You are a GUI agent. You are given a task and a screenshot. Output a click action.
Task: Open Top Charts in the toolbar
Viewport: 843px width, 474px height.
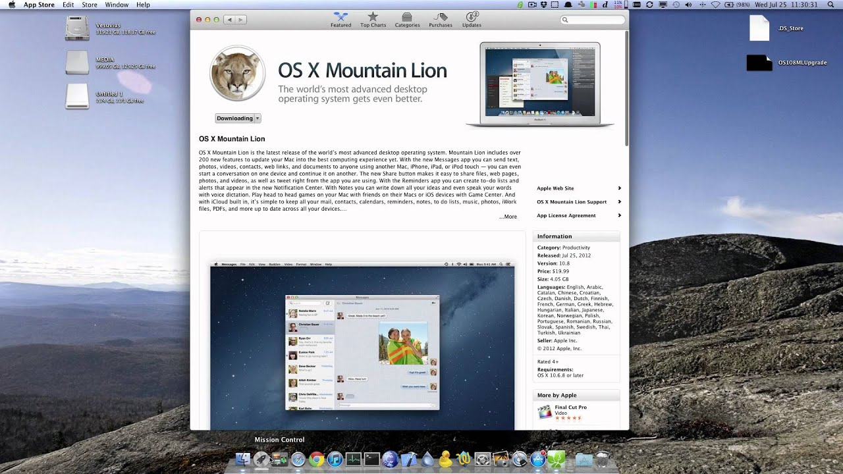pyautogui.click(x=373, y=19)
